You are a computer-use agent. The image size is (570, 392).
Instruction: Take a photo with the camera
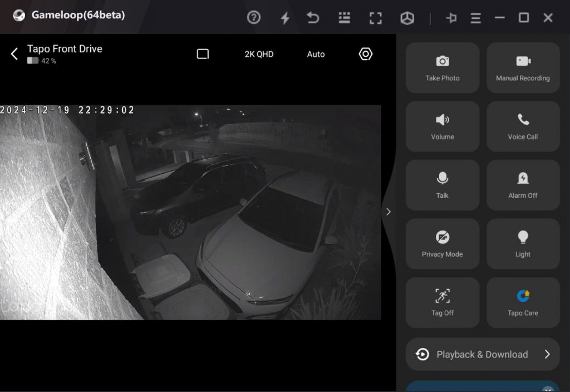click(442, 67)
